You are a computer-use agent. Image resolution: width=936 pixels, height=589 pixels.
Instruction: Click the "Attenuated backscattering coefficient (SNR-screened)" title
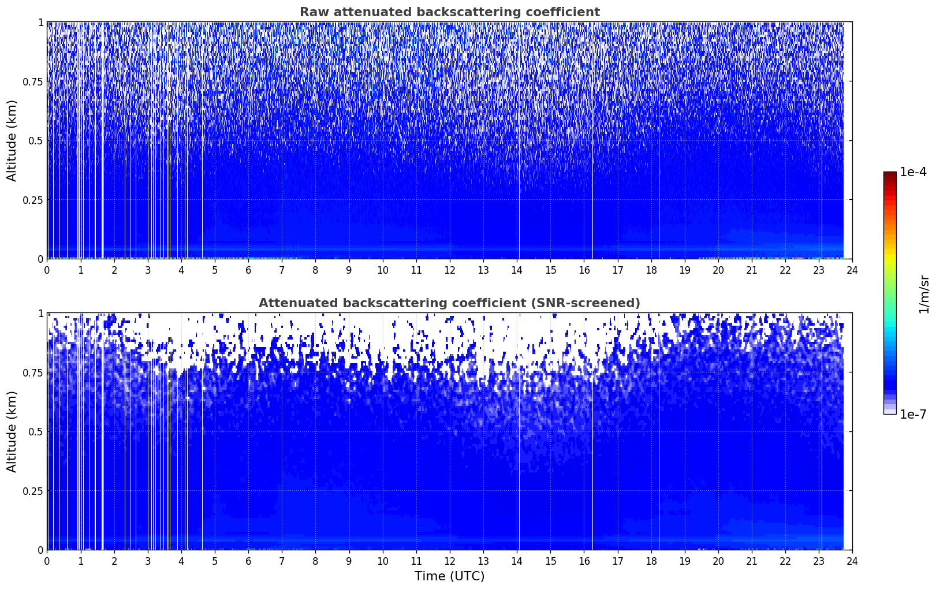coord(449,303)
